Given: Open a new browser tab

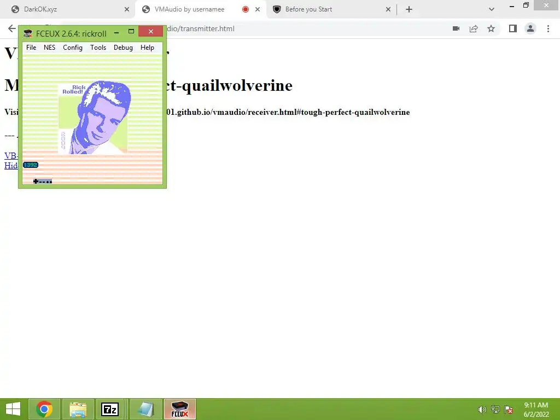Looking at the screenshot, I should pyautogui.click(x=409, y=9).
